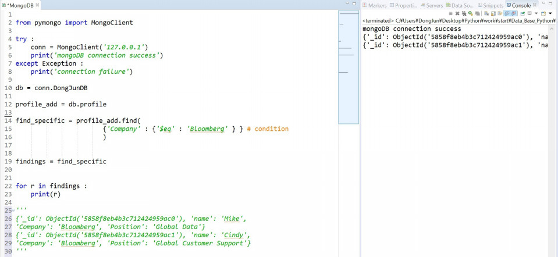558x257 pixels.
Task: Click the console line with ObjectId ending 9ac1
Action: click(x=455, y=45)
